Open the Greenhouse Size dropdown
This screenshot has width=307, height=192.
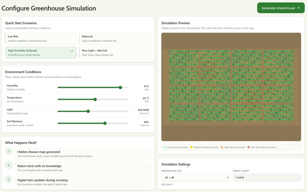coord(195,178)
